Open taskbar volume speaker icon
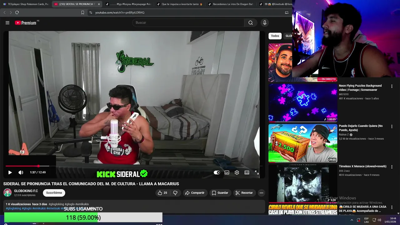 pos(379,220)
